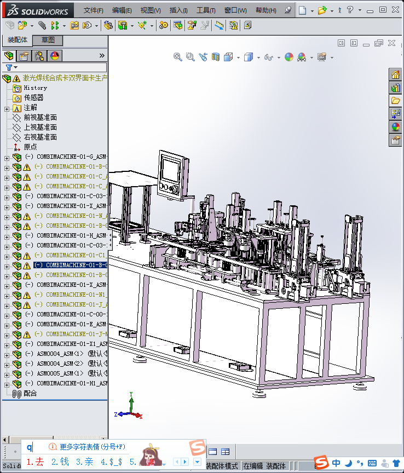Click the History item in tree
404x473 pixels.
35,88
